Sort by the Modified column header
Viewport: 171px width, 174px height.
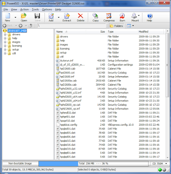coord(150,32)
